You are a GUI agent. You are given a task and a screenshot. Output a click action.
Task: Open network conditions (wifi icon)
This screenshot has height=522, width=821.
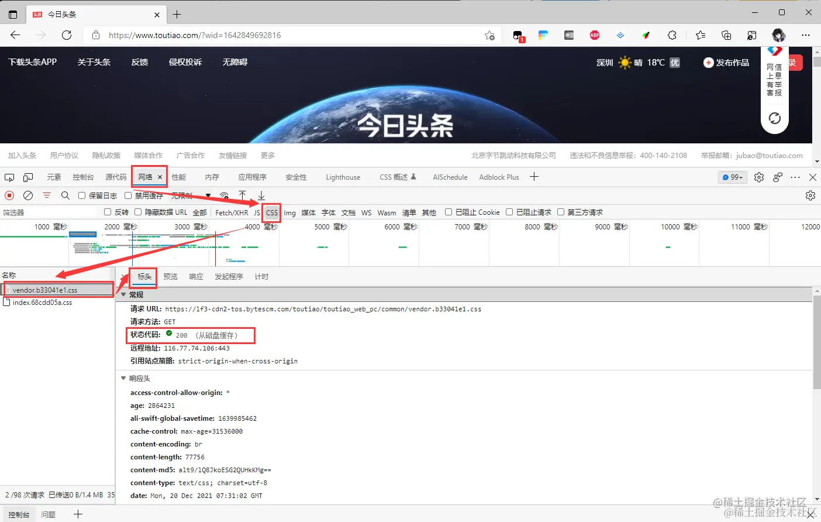pyautogui.click(x=224, y=195)
